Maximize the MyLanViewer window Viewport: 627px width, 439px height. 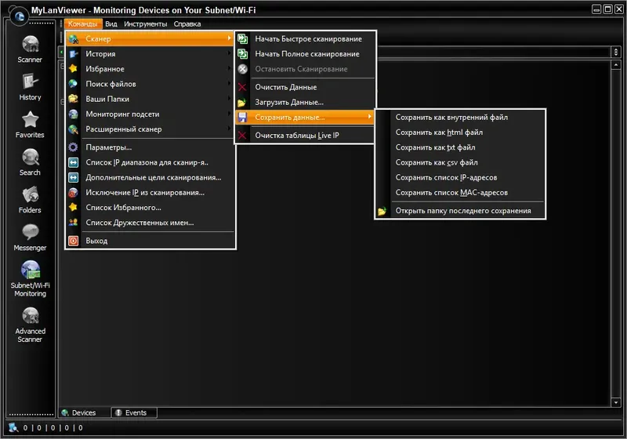(607, 9)
